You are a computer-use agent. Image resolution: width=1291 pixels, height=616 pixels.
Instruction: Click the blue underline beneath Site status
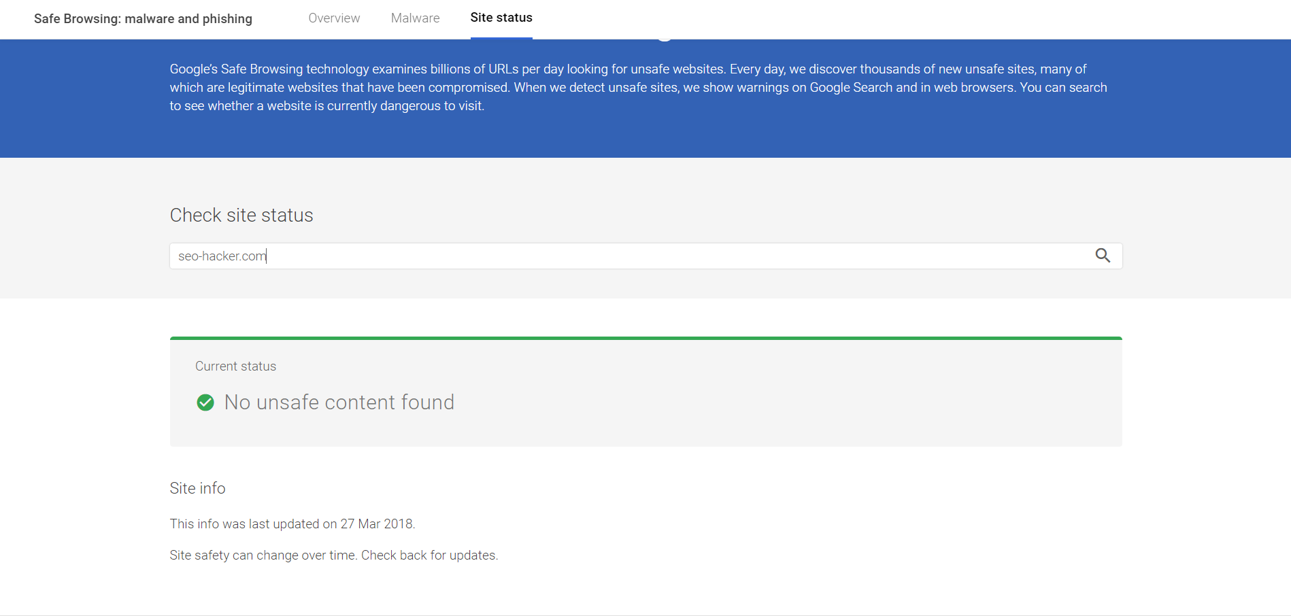click(x=501, y=38)
